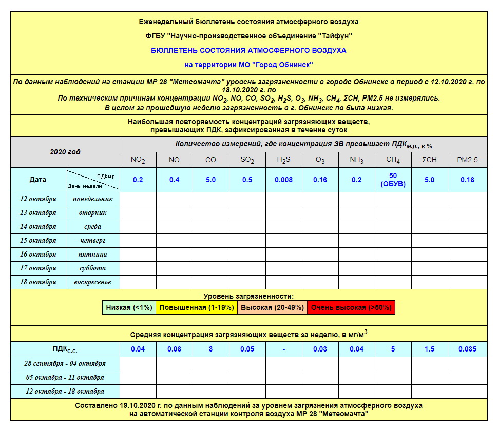
Task: Select the "воскресенье" weekday cell
Action: pyautogui.click(x=92, y=282)
